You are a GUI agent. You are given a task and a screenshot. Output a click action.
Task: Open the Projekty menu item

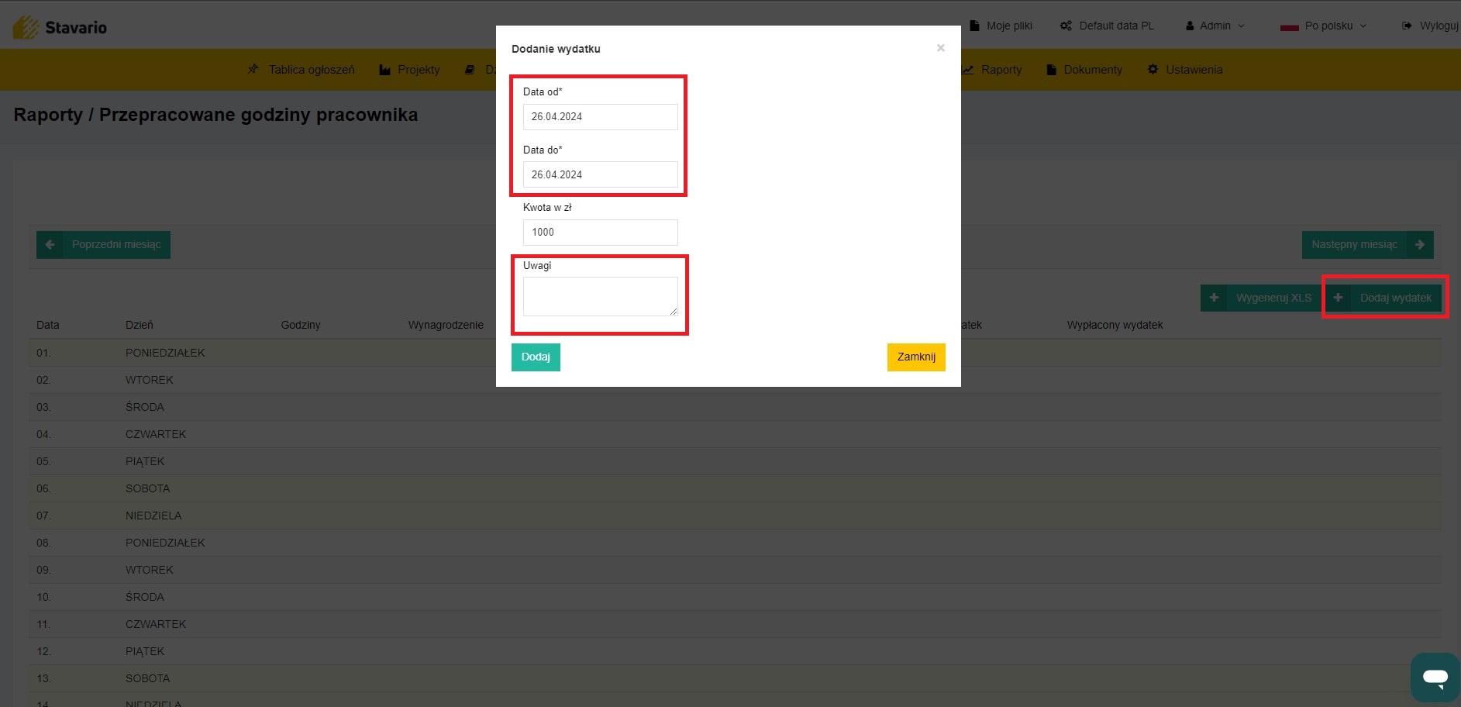(x=409, y=70)
